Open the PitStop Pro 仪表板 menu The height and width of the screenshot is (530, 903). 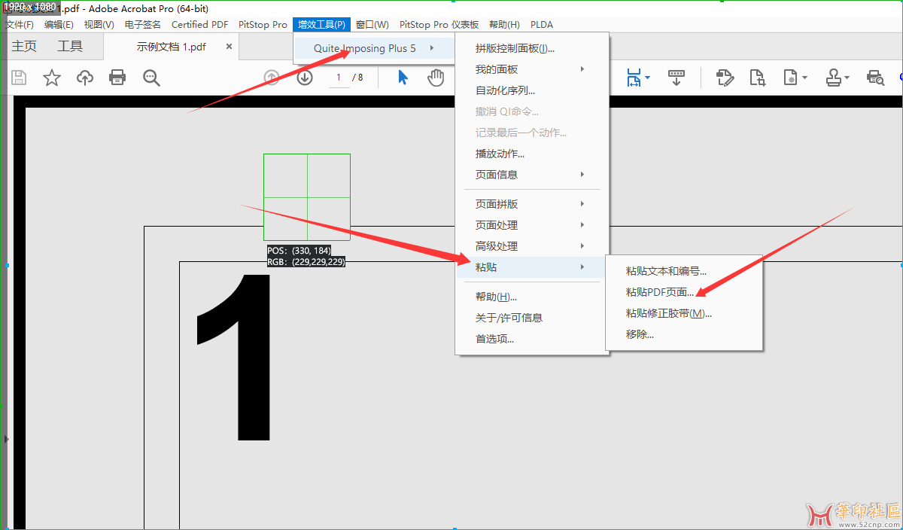(x=439, y=24)
